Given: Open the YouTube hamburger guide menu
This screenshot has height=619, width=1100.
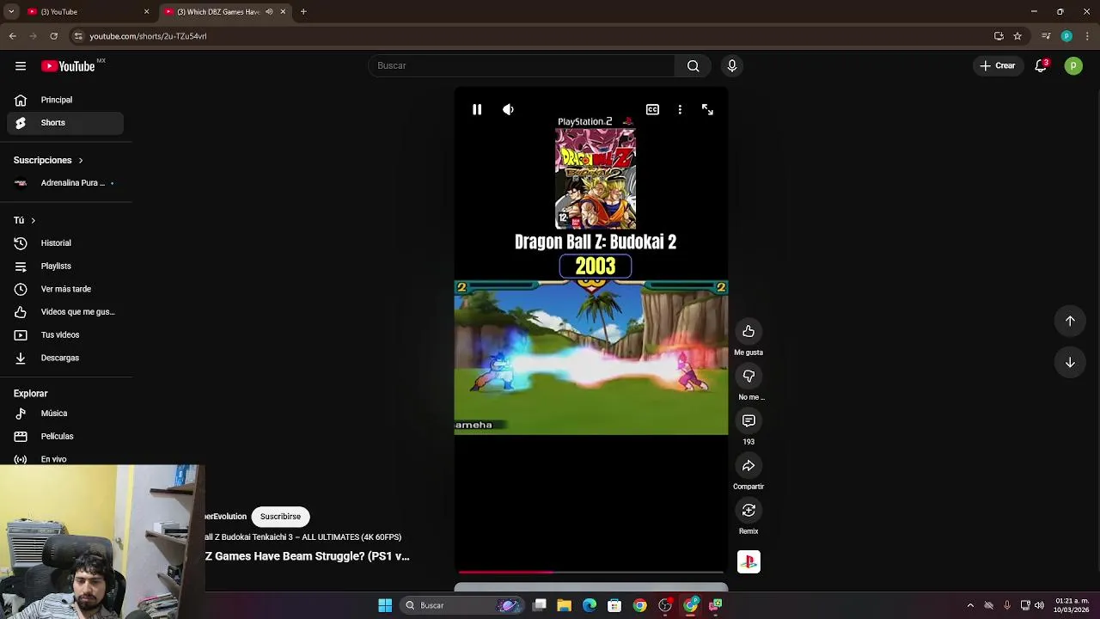Looking at the screenshot, I should click(21, 65).
